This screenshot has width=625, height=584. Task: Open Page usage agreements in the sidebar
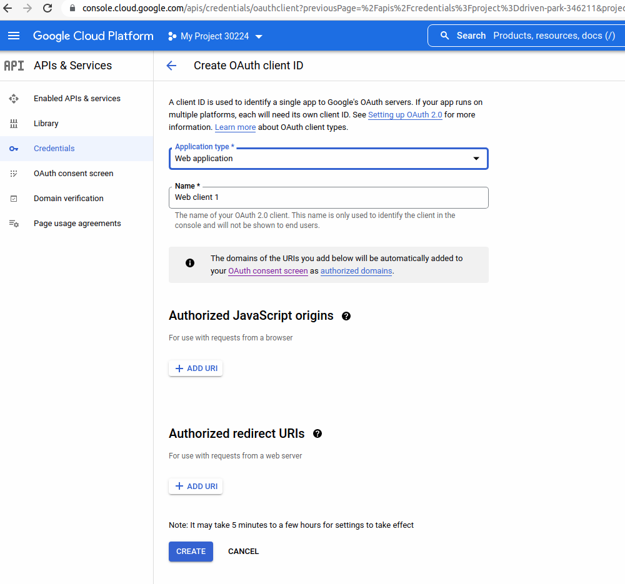[77, 224]
